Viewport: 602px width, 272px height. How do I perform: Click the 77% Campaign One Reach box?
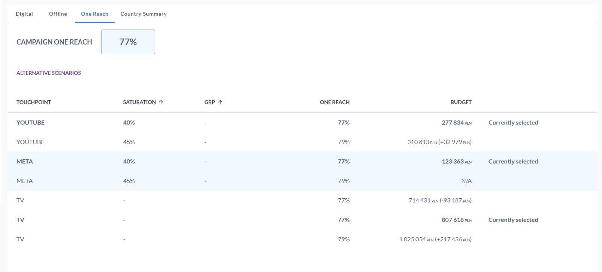point(128,42)
